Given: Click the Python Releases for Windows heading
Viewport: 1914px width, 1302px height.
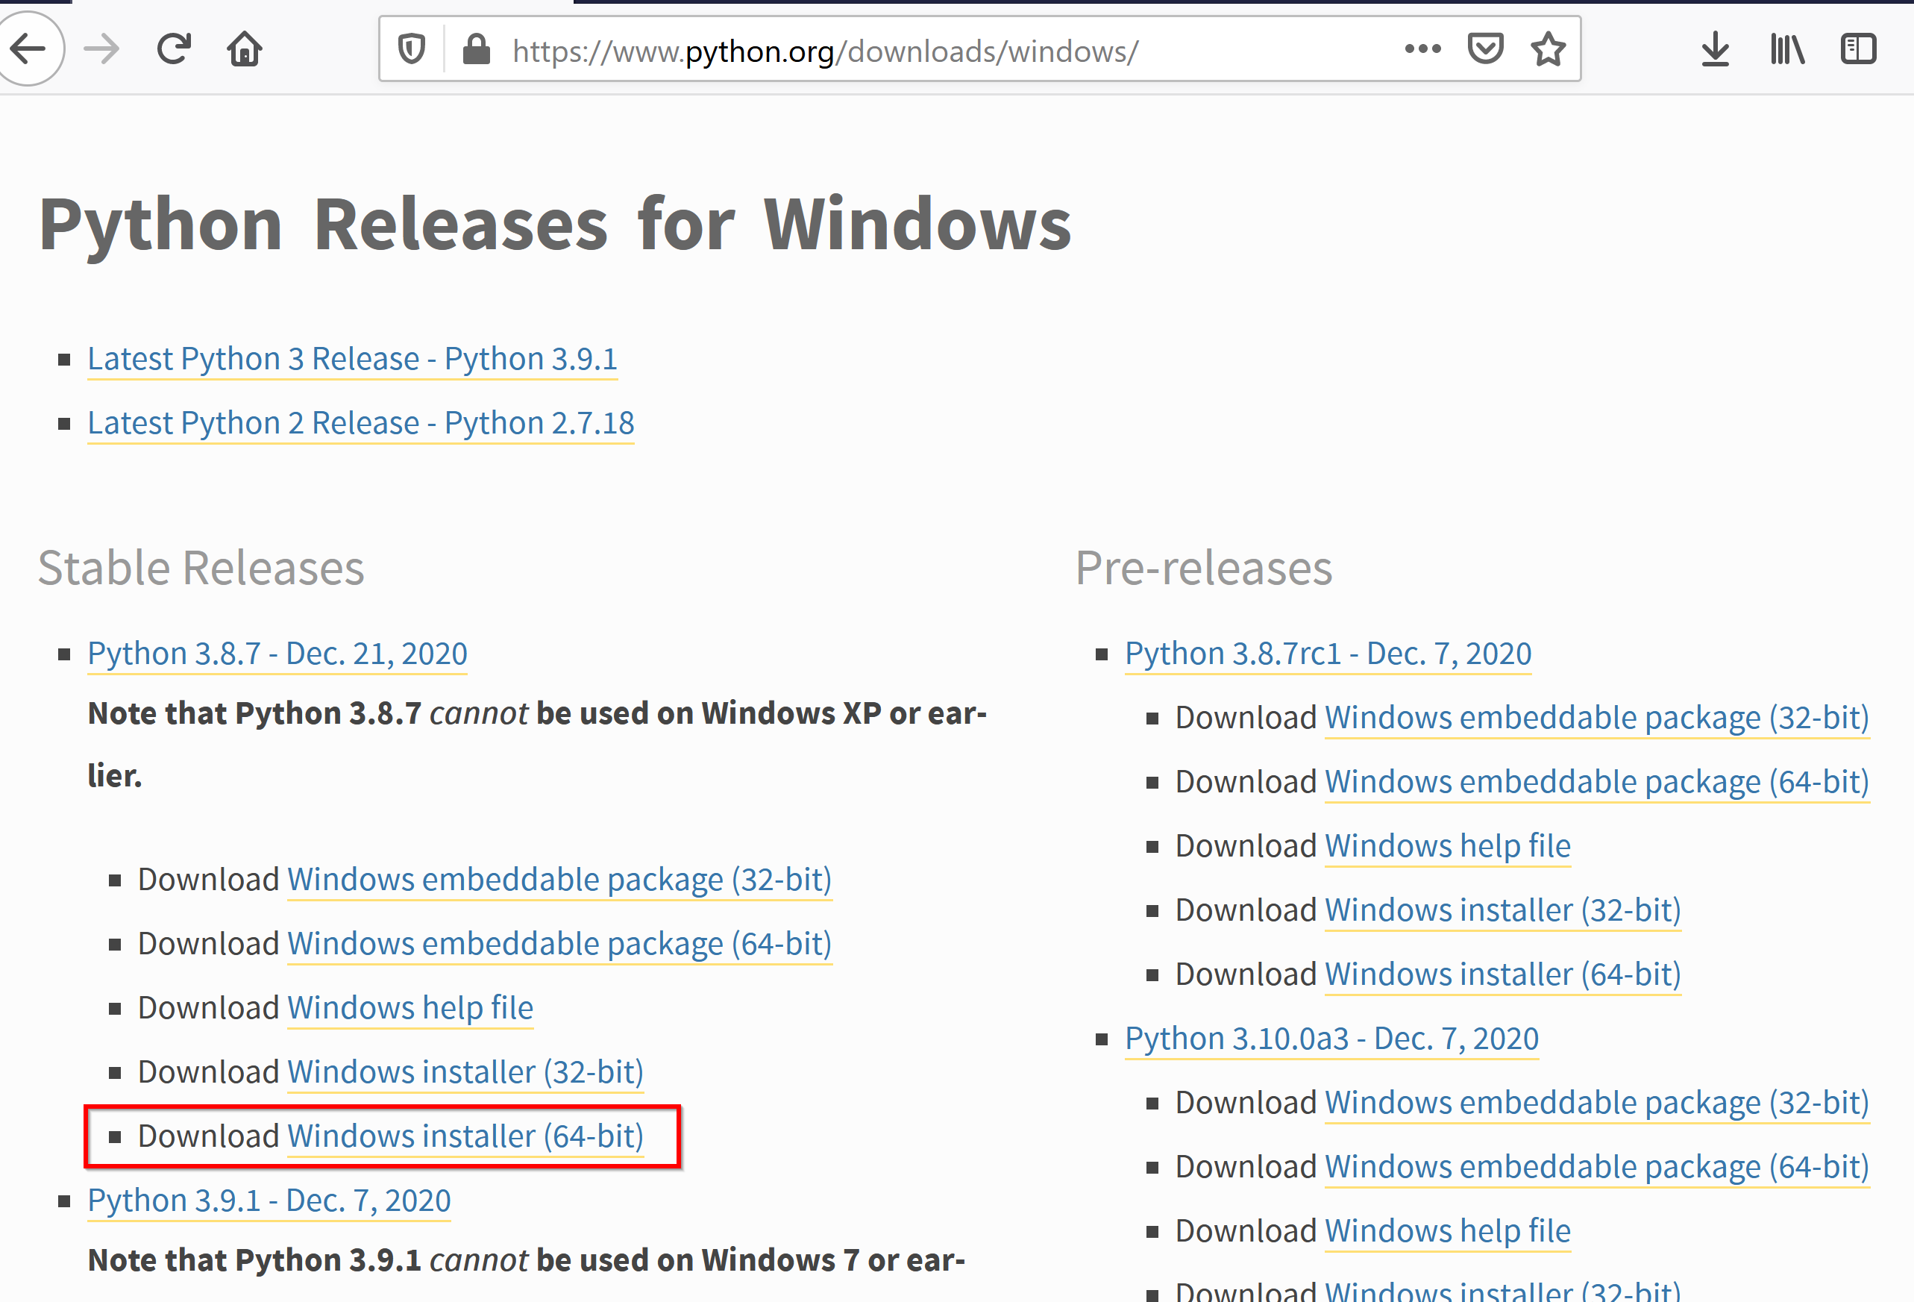Looking at the screenshot, I should point(555,225).
